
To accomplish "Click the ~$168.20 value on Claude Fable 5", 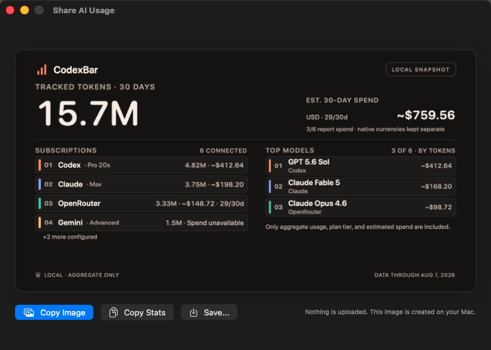I will point(436,187).
